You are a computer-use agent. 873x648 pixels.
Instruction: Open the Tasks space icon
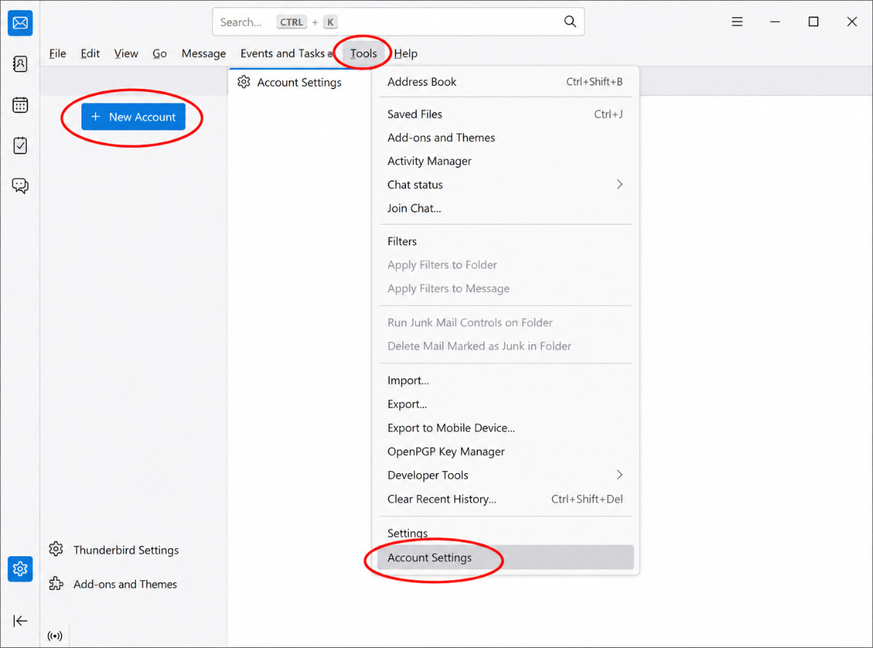[20, 146]
